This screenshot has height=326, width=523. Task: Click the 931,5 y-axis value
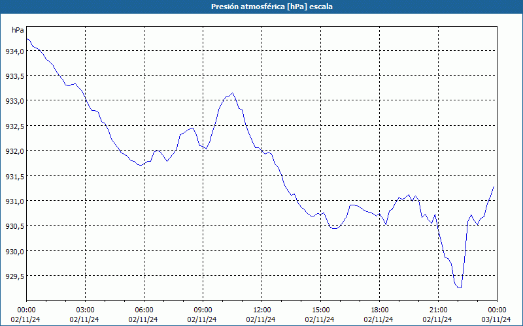[x=14, y=176]
